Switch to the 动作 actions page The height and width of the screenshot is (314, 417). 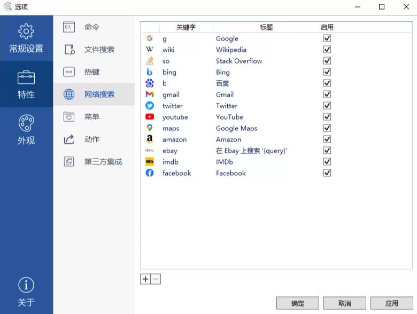click(x=94, y=139)
